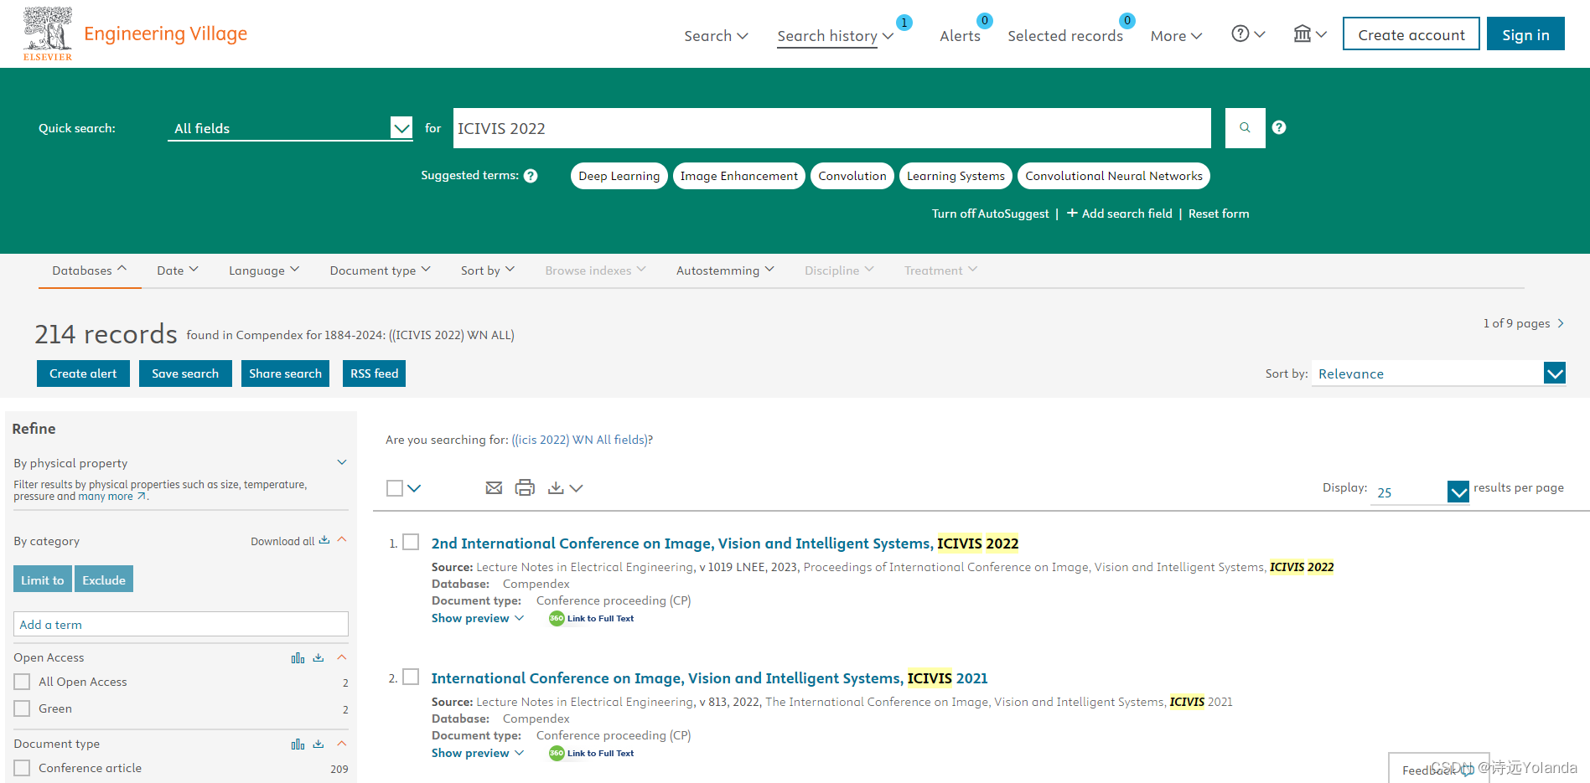Check result 1 ICIVIS 2022 checkbox
This screenshot has width=1590, height=783.
[411, 542]
